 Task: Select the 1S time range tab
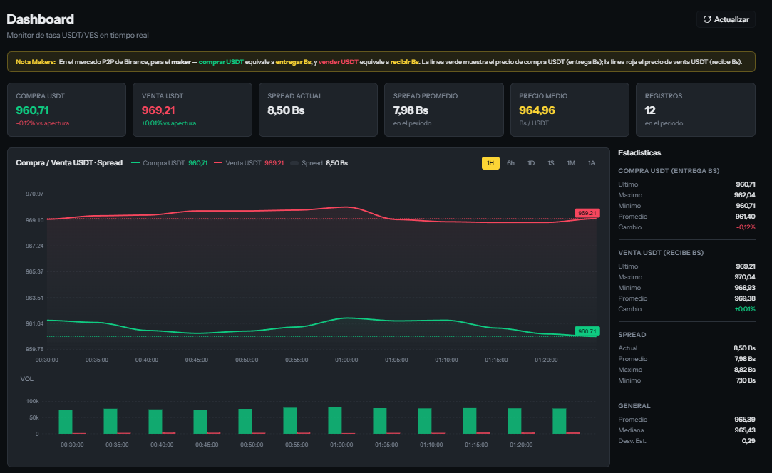click(551, 163)
